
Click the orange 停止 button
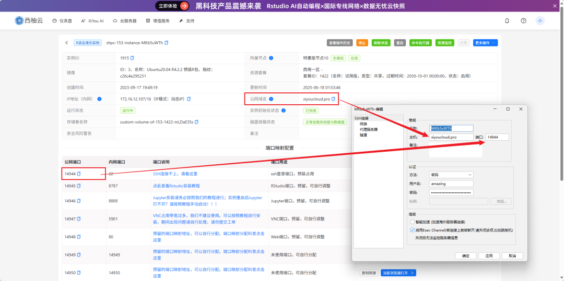362,43
